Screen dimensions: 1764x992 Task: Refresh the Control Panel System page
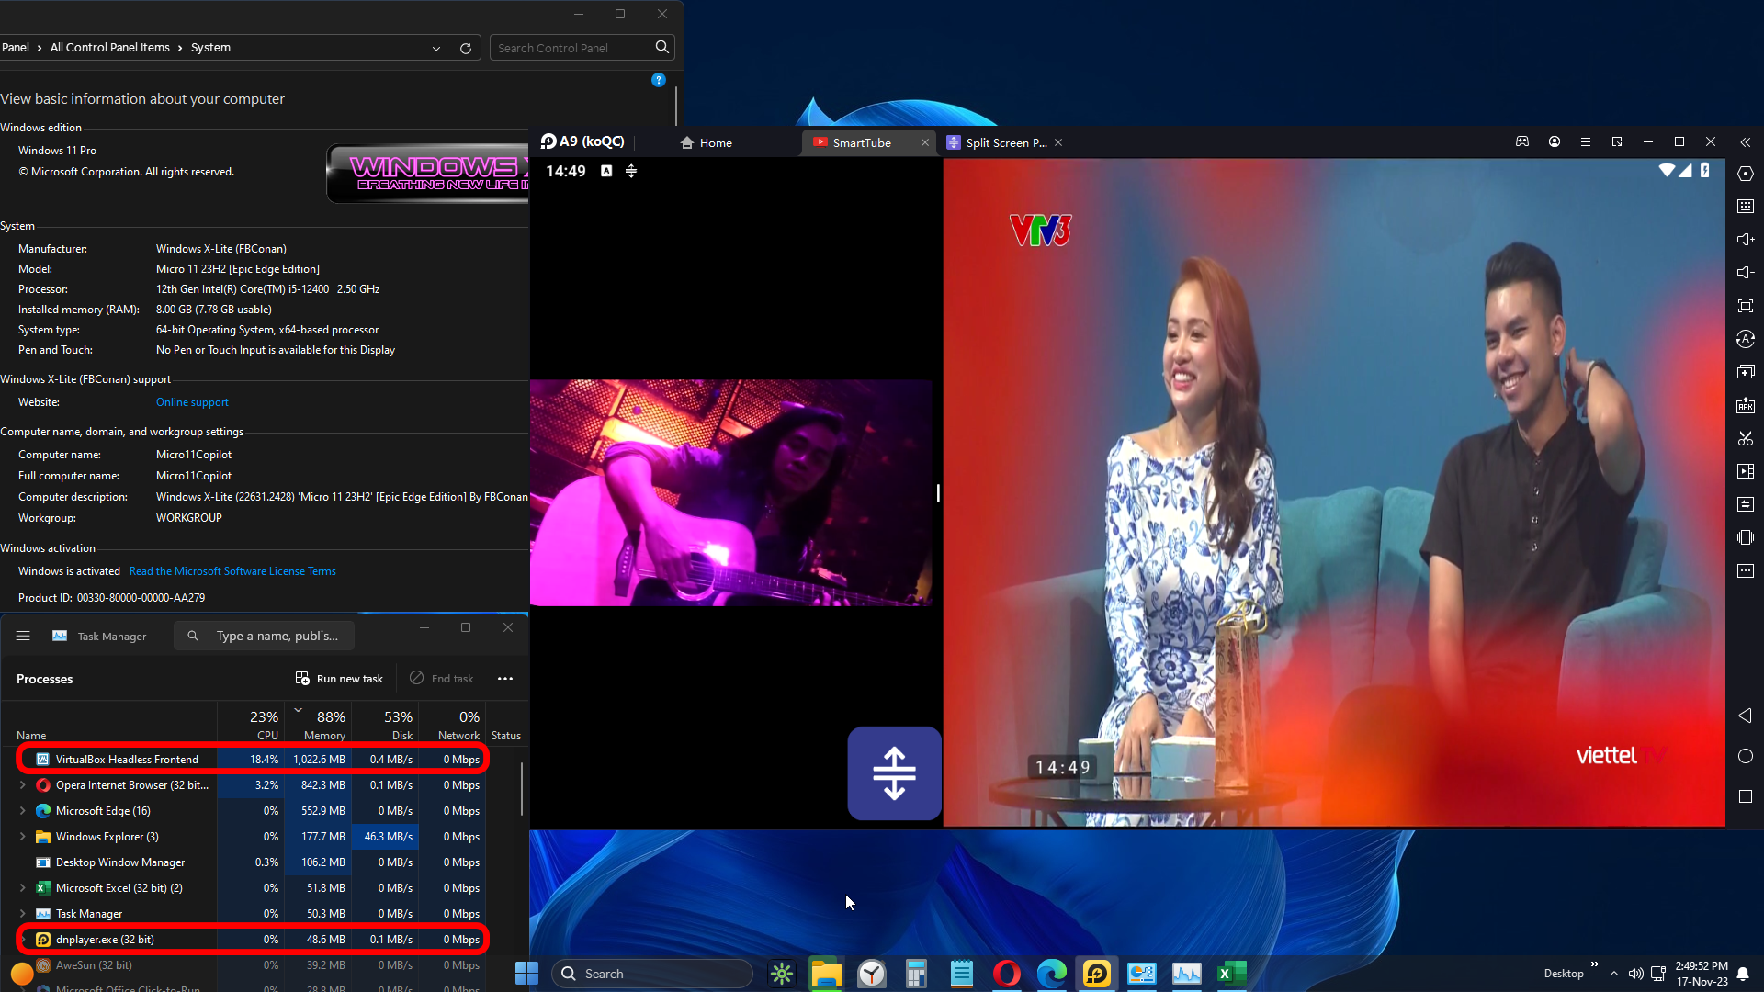coord(466,48)
